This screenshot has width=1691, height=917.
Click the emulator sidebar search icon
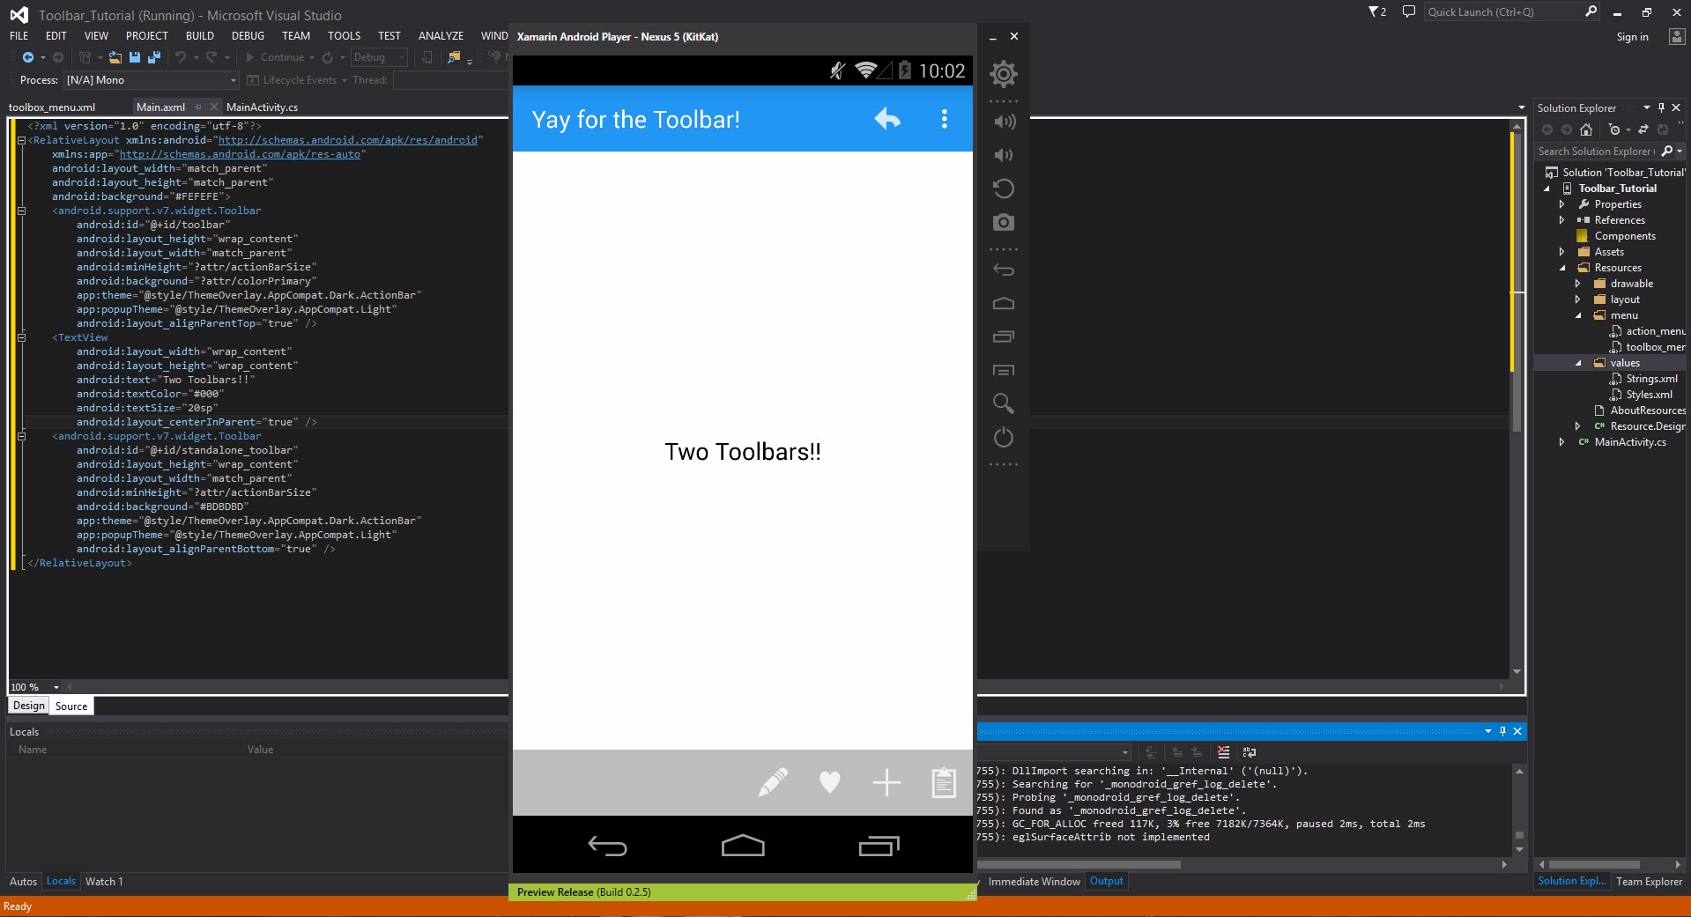pos(1003,403)
